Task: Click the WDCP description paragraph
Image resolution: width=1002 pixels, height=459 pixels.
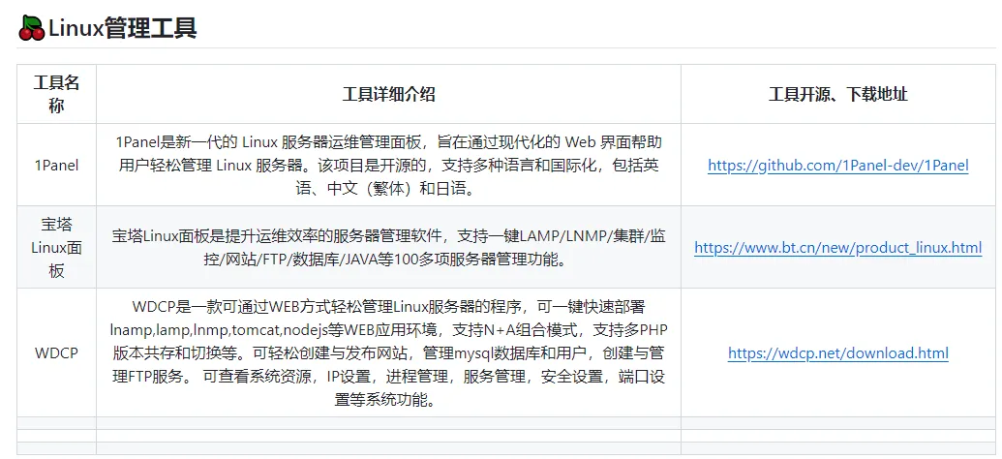Action: (x=388, y=353)
